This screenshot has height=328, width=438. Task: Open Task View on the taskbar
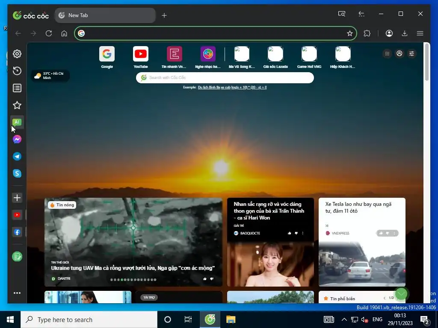pyautogui.click(x=188, y=319)
